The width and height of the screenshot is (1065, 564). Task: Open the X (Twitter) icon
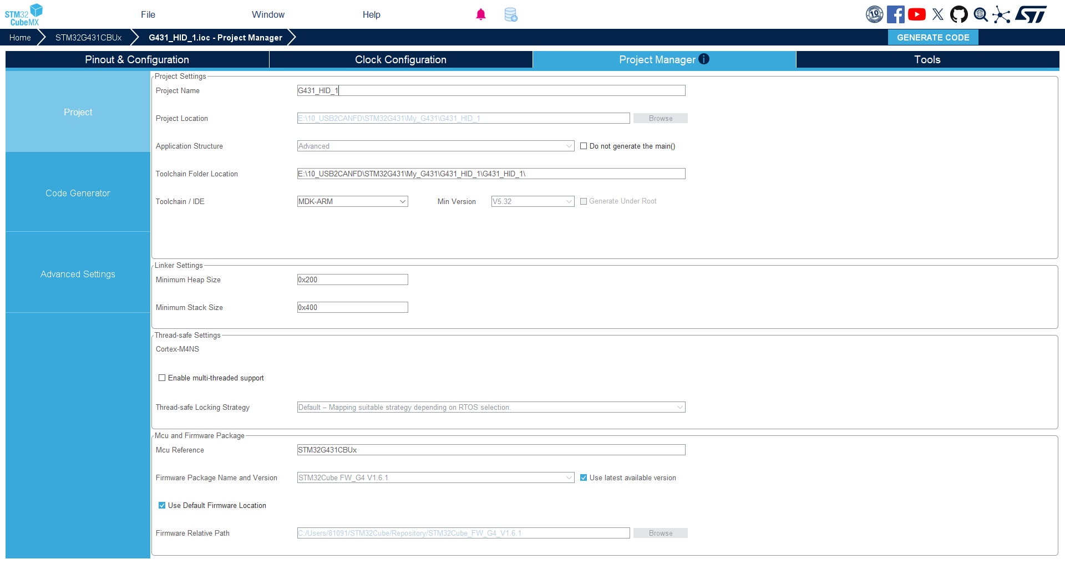[938, 14]
